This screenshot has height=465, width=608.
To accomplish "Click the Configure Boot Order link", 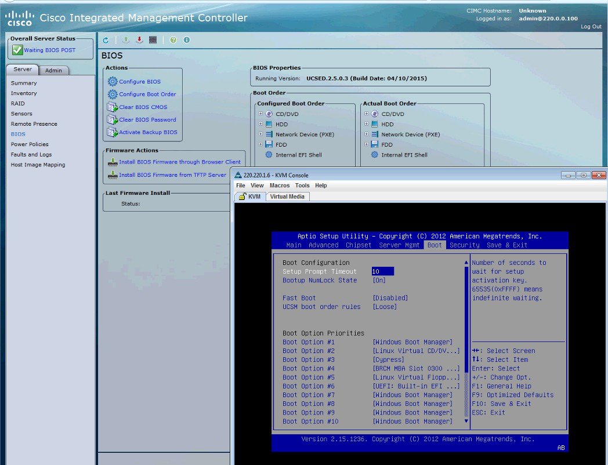I will coord(147,95).
